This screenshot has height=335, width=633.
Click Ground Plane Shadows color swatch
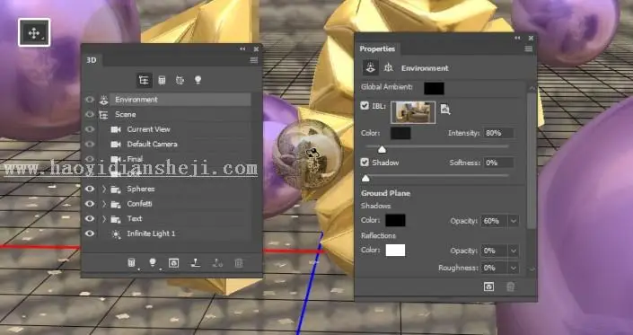[395, 220]
